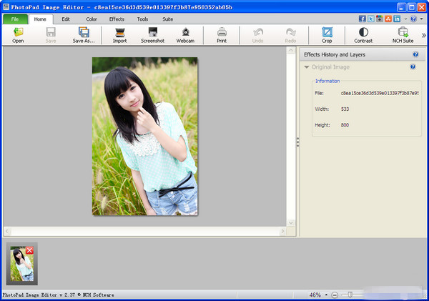Select the photo thumbnail in bottom strip
Screen dimensions: 429x301
[20, 265]
